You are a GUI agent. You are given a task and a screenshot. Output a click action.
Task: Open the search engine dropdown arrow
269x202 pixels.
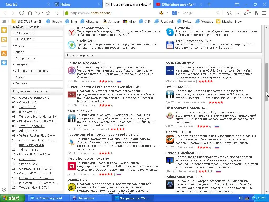click(x=178, y=13)
